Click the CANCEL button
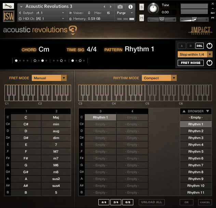The width and height of the screenshot is (216, 208). (x=205, y=202)
